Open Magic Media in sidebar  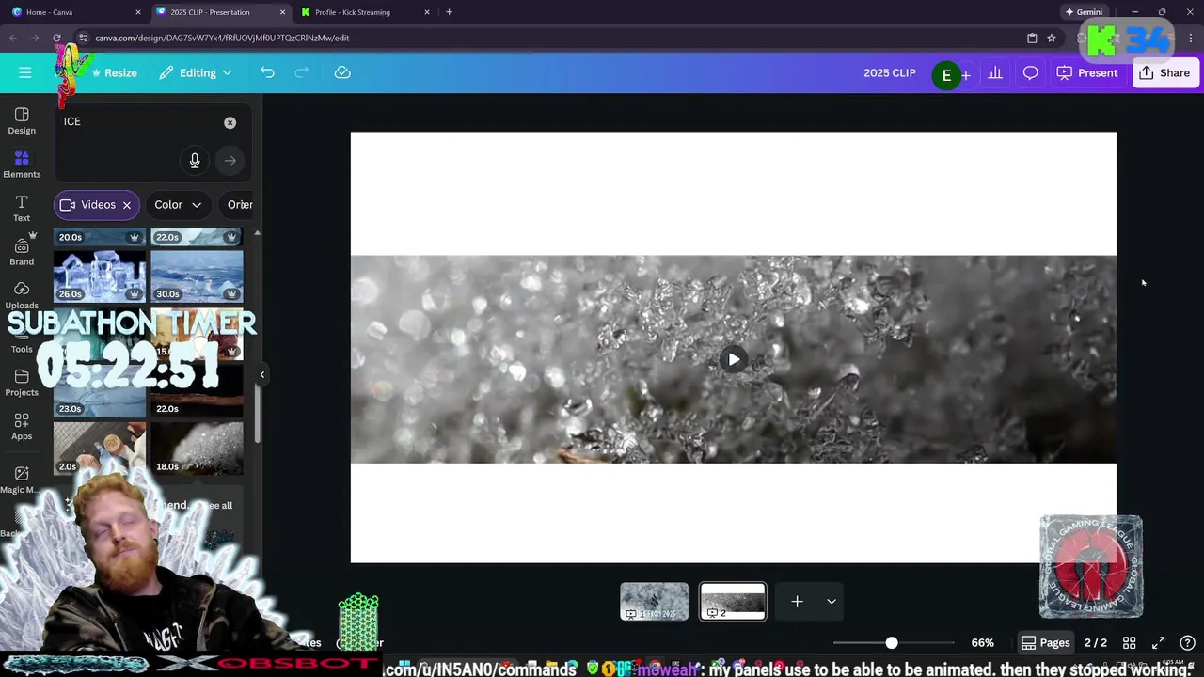(22, 480)
